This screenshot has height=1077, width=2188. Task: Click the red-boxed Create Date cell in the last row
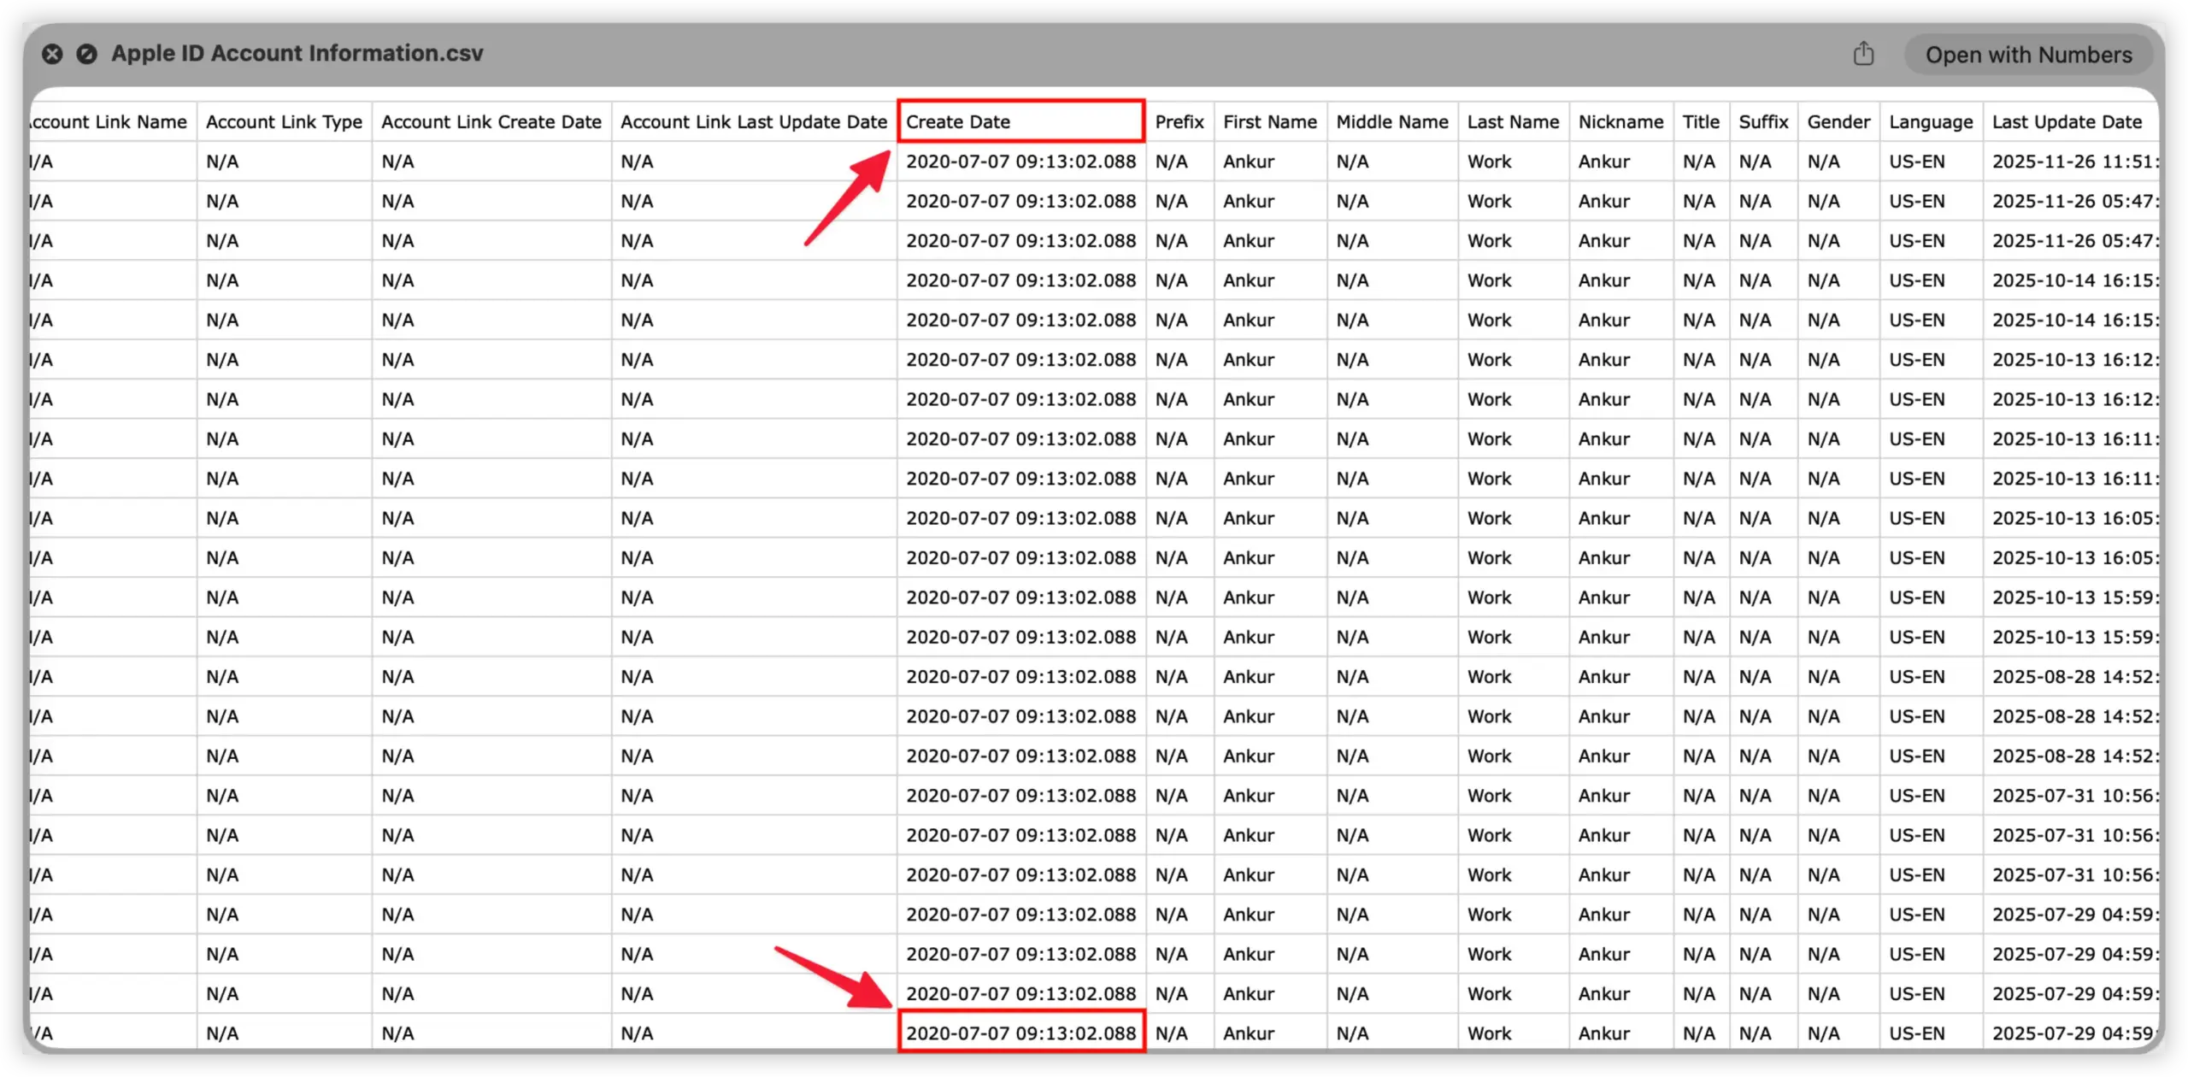(1022, 1032)
